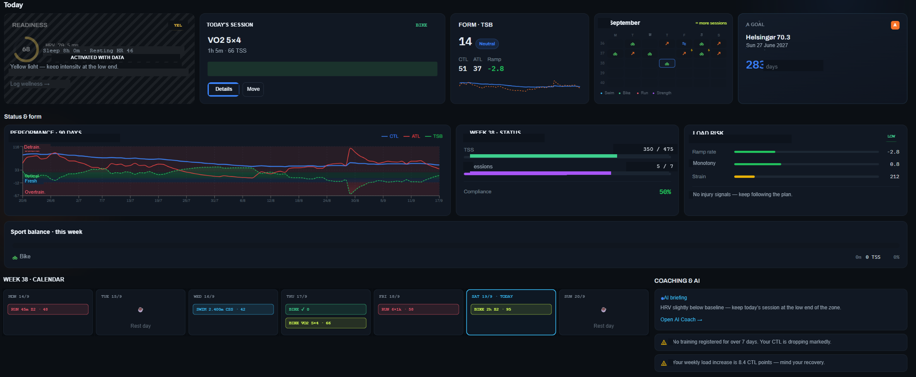916x377 pixels.
Task: Click the 50% compliance value
Action: (665, 192)
